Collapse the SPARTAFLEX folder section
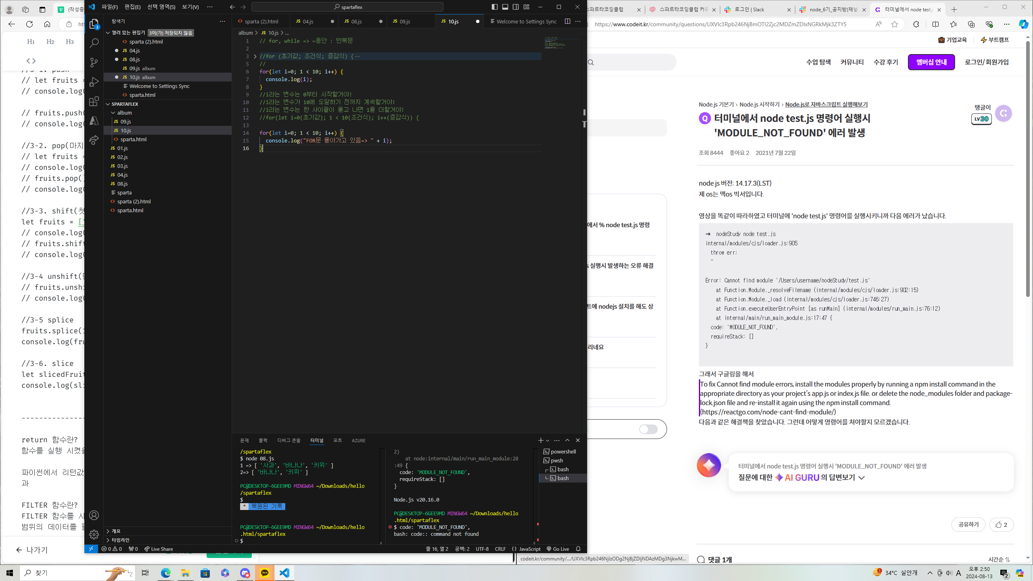 coord(108,104)
